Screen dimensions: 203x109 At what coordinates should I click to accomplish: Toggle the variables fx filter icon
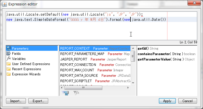(x=76, y=93)
